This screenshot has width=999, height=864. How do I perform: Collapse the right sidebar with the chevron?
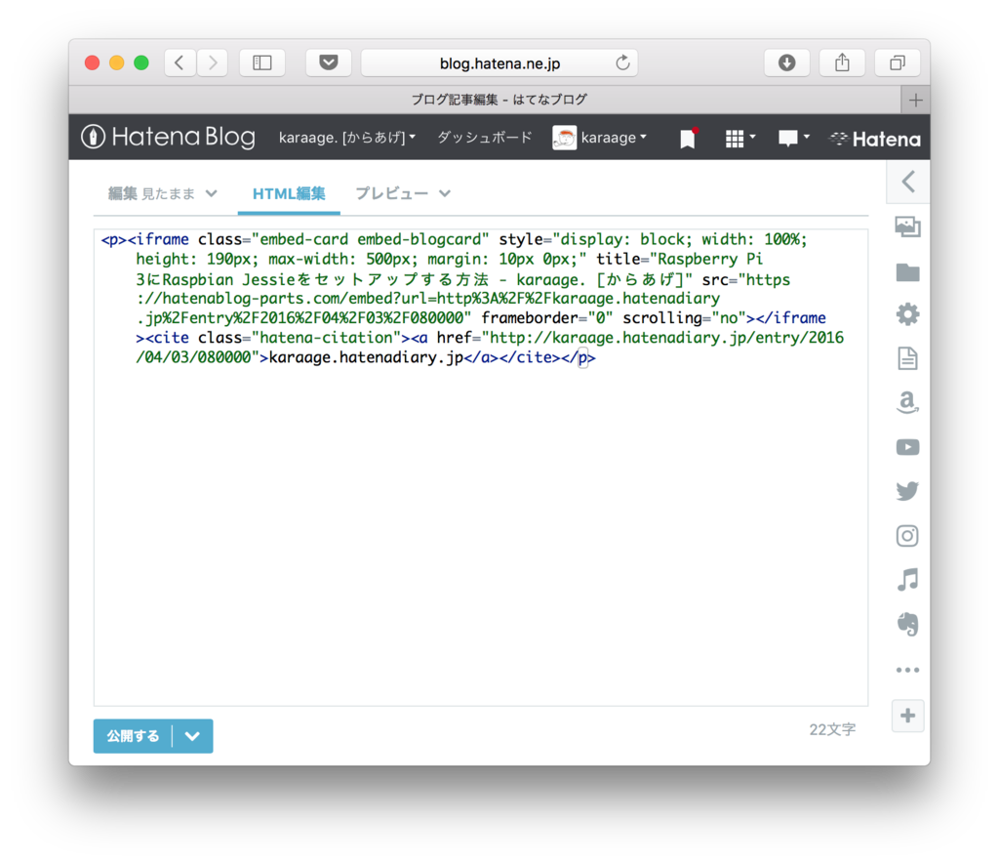click(x=908, y=182)
